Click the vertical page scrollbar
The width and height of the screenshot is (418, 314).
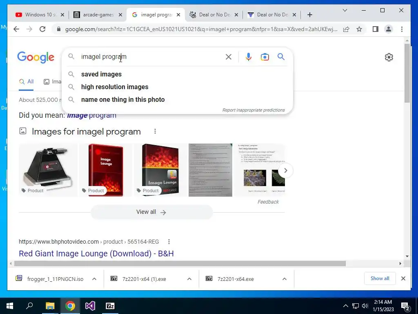[x=407, y=73]
